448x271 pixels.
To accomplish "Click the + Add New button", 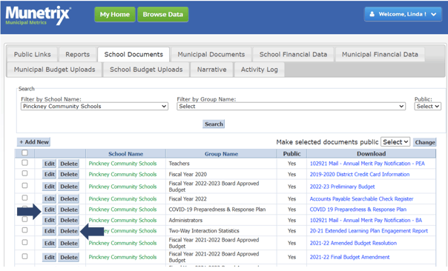I will pos(33,142).
